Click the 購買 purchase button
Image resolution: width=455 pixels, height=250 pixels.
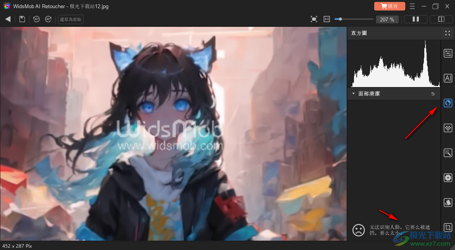[x=389, y=6]
